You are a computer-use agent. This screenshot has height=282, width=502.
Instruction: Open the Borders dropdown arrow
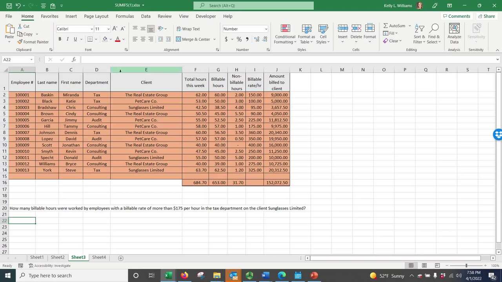pos(96,39)
